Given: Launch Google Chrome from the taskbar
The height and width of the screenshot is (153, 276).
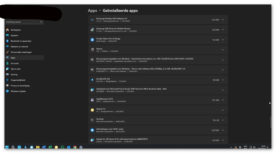Looking at the screenshot, I should (x=75, y=147).
